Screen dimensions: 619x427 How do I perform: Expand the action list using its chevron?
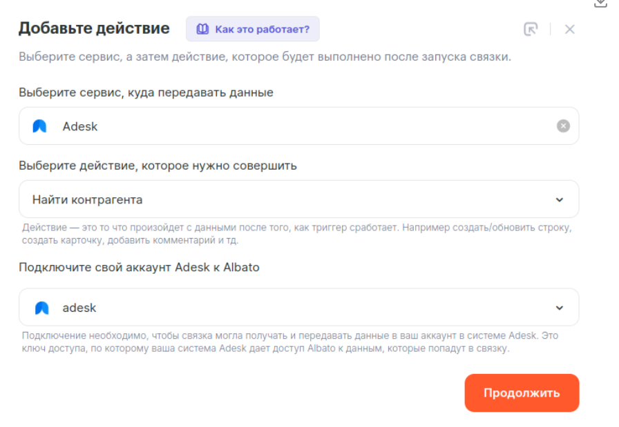point(560,200)
